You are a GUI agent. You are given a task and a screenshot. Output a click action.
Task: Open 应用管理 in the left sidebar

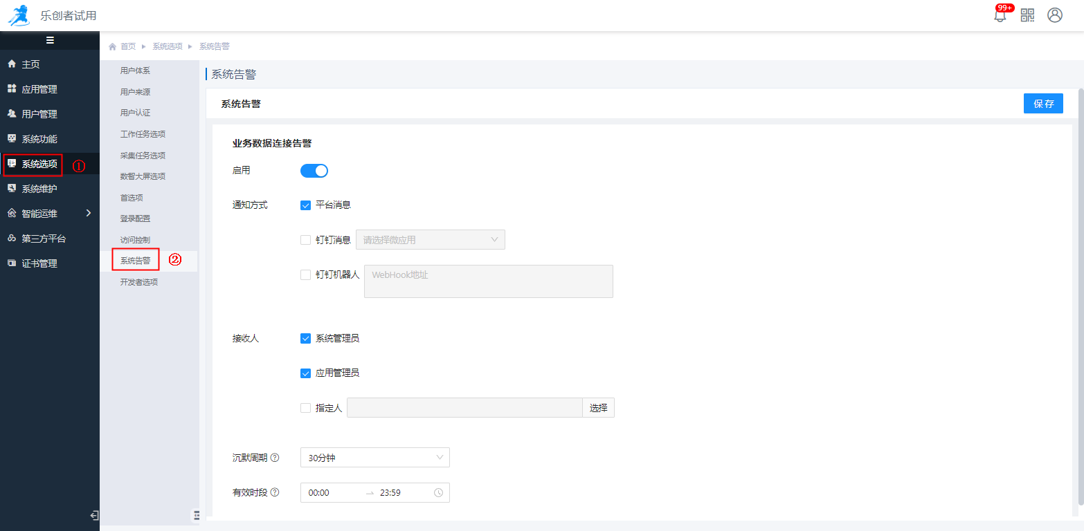click(x=39, y=89)
